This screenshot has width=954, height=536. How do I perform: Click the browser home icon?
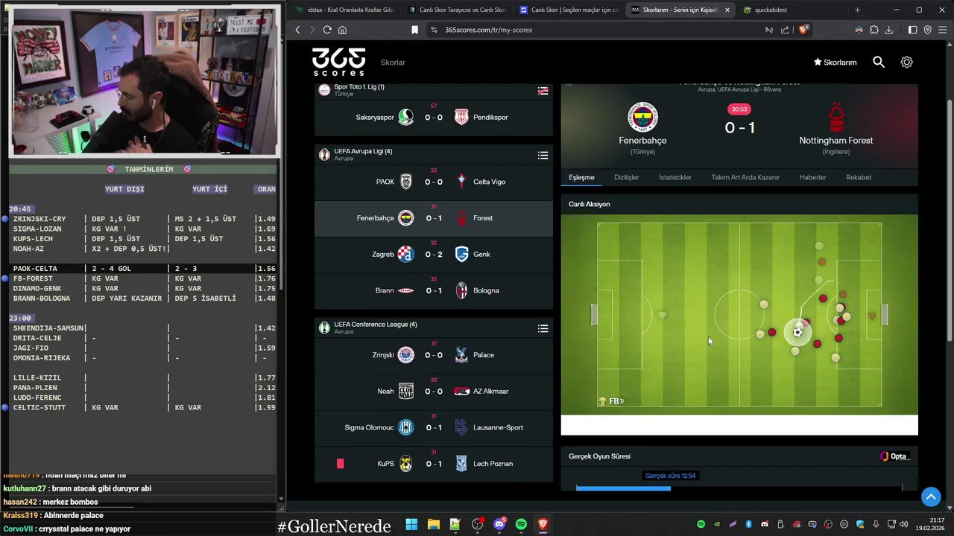(x=342, y=30)
